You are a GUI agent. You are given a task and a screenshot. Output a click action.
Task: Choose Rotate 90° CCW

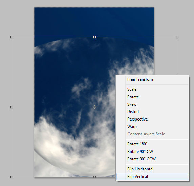tap(152, 159)
